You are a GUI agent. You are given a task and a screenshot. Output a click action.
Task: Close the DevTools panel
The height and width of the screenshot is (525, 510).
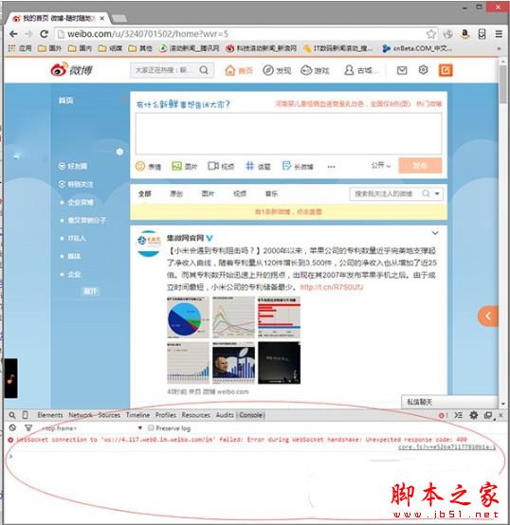point(501,415)
